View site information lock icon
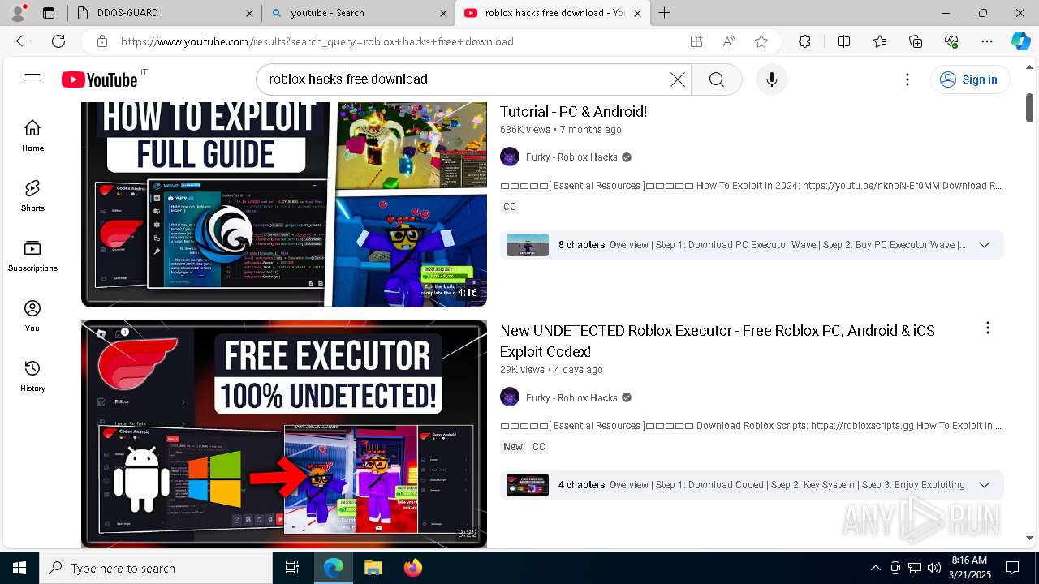 [x=101, y=41]
